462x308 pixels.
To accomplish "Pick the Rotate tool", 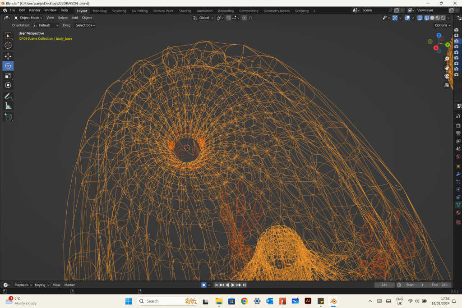I will [x=8, y=66].
